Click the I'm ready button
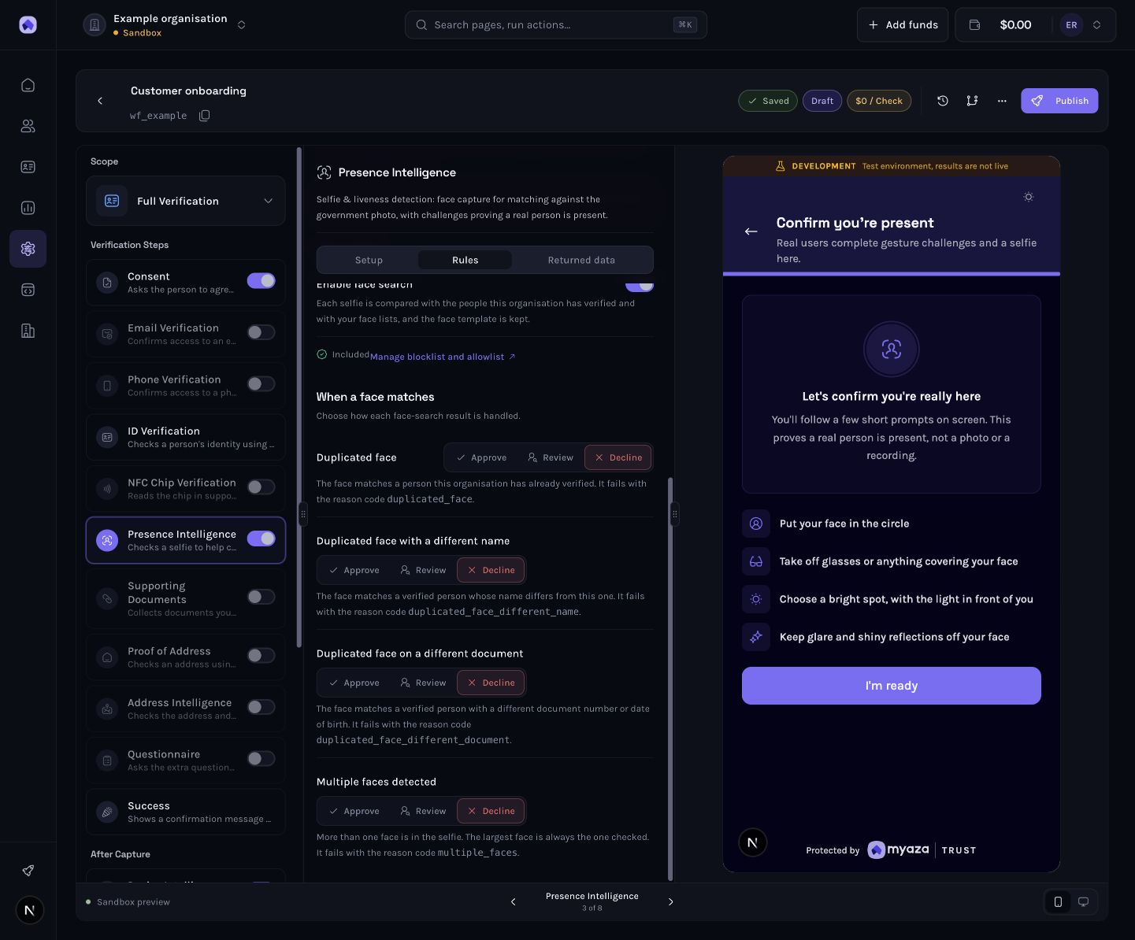Image resolution: width=1135 pixels, height=940 pixels. point(891,686)
